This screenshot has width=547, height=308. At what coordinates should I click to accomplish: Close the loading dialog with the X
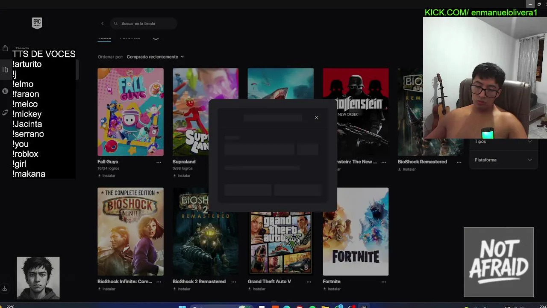coord(316,118)
